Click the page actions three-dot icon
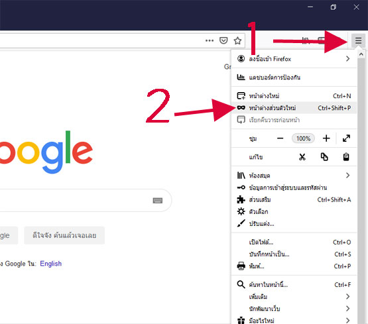The width and height of the screenshot is (368, 324). click(210, 40)
